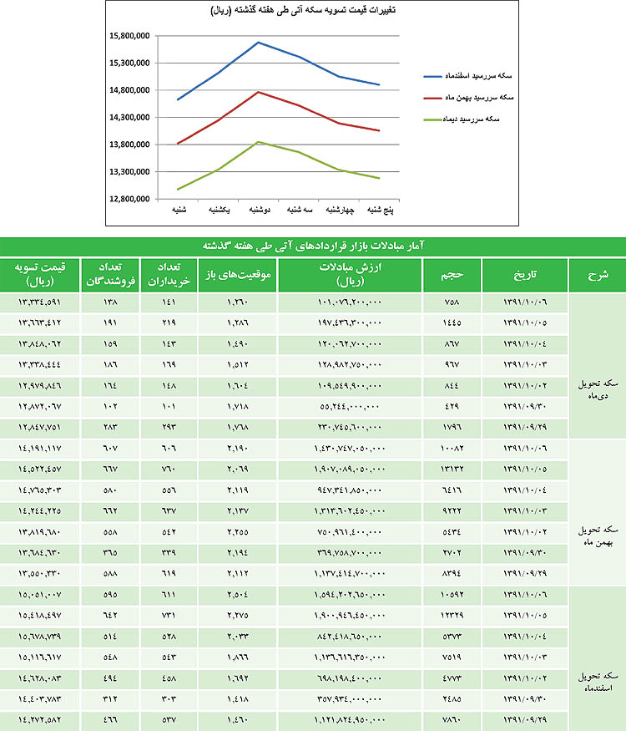
Task: Click the settlement price cell ۱۲,۸۴۷,۷۵۱
Action: click(x=39, y=428)
